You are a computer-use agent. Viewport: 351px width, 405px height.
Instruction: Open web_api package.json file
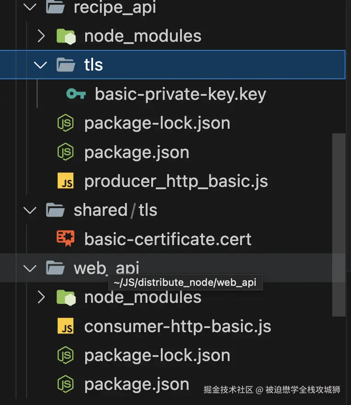pyautogui.click(x=137, y=384)
